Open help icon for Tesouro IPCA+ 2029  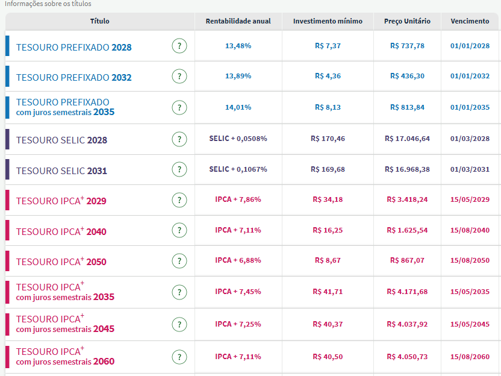(179, 200)
